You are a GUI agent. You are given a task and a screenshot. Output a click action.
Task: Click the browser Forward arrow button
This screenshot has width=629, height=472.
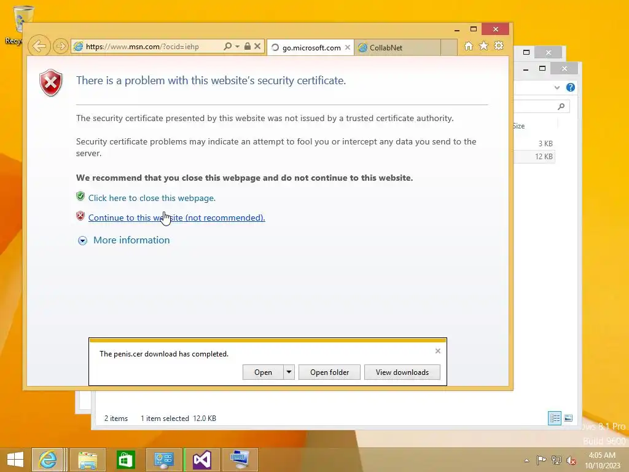[x=60, y=46]
